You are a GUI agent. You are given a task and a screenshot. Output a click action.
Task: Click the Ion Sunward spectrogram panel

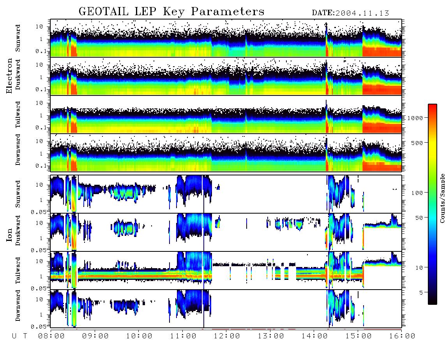226,194
